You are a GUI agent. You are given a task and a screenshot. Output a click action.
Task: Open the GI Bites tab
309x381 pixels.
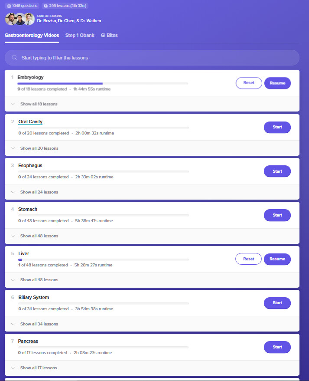tap(109, 35)
